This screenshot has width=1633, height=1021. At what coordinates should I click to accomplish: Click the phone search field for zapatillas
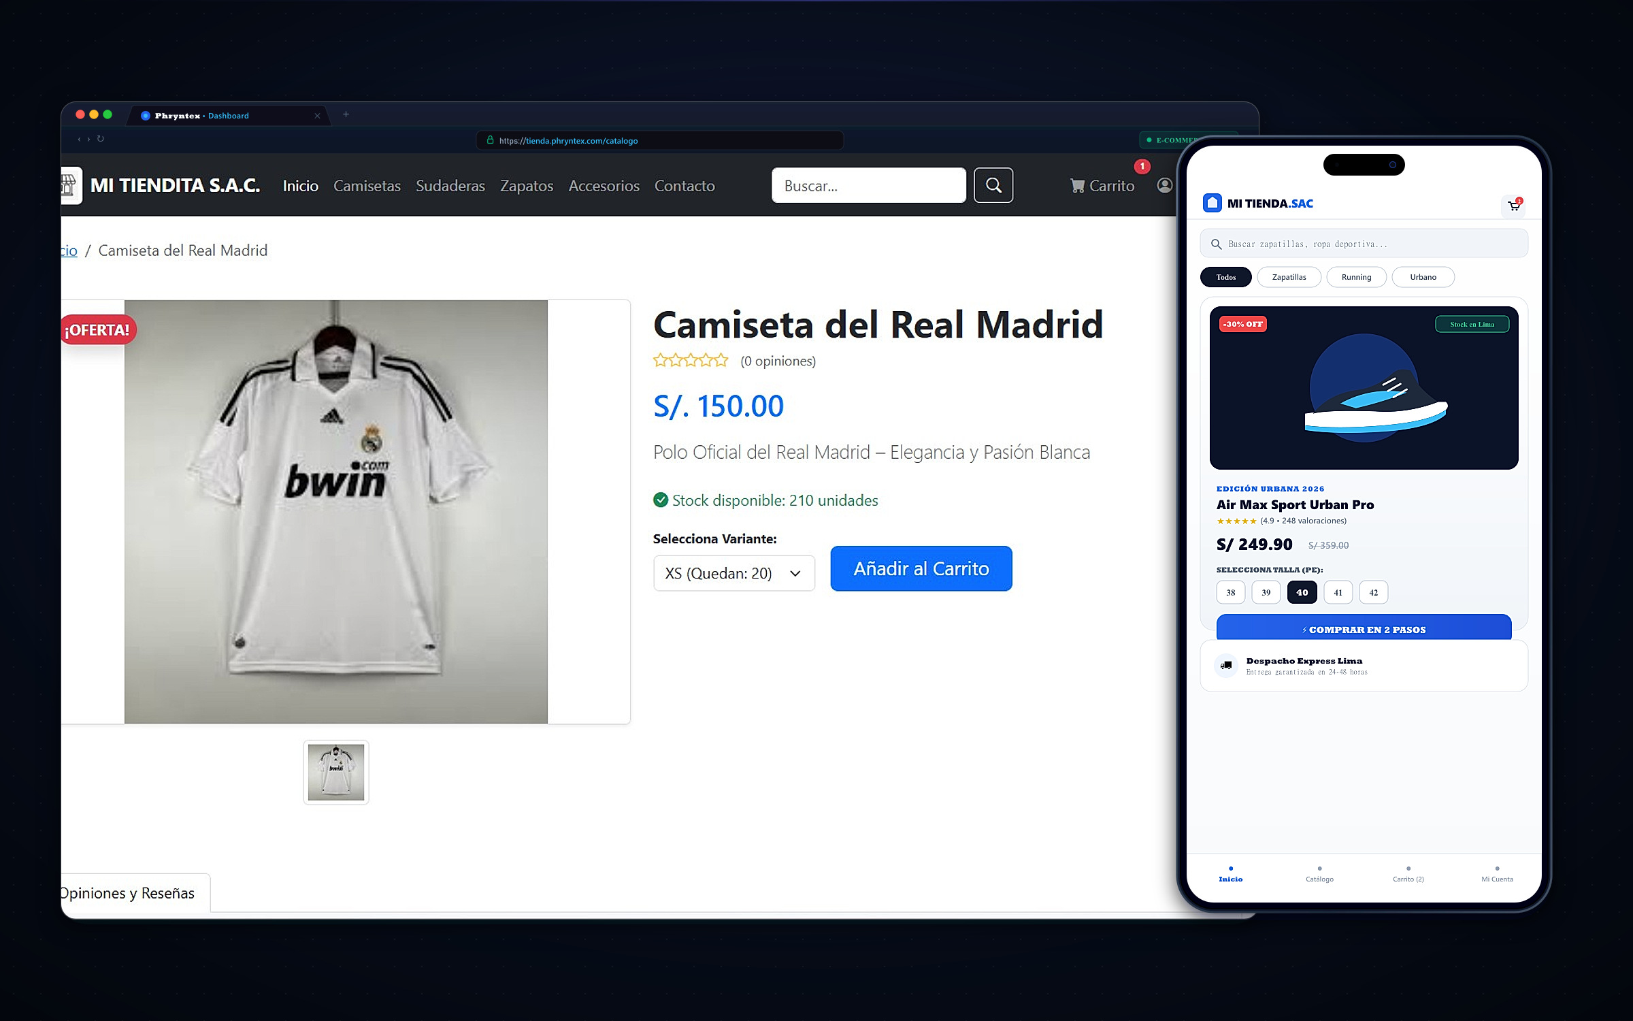tap(1364, 244)
